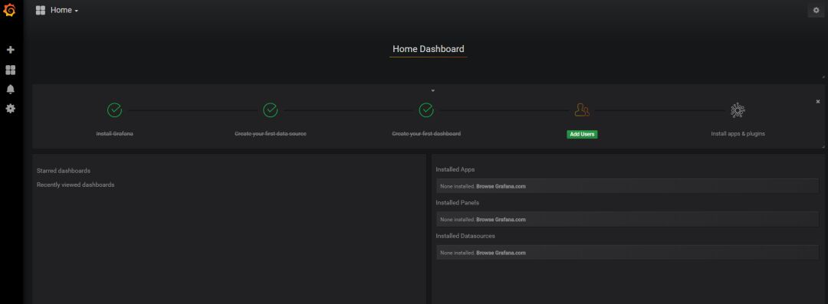Browse Grafana.com under Installed Panels
The width and height of the screenshot is (828, 304).
501,220
